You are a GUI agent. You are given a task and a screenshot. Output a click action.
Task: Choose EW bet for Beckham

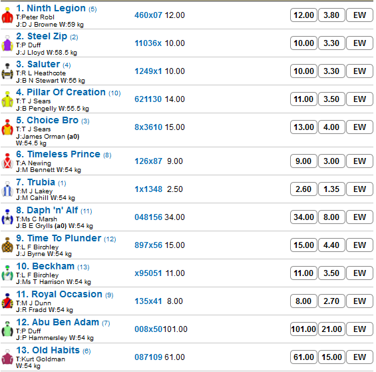pos(359,273)
